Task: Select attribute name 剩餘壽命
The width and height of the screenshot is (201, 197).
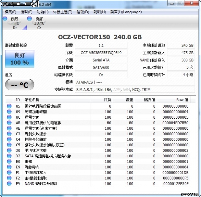Action: pyautogui.click(x=32, y=167)
